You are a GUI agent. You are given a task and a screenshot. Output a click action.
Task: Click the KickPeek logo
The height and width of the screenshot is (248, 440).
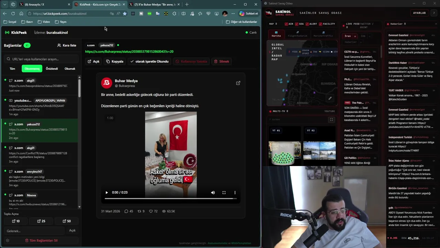point(16,32)
